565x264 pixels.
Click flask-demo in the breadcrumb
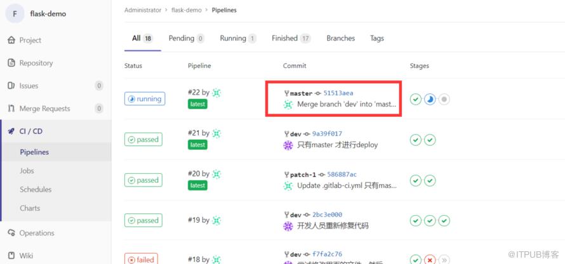click(186, 10)
